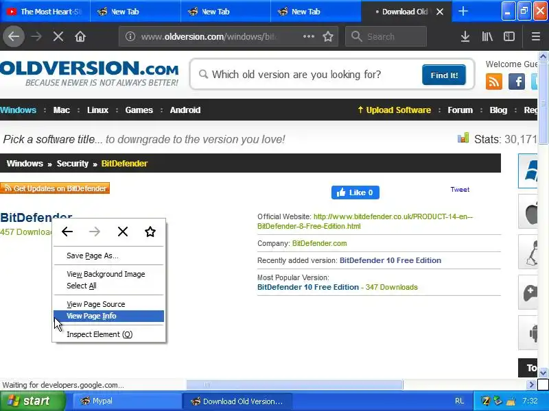Open the Facebook icon in header
The image size is (549, 411).
click(517, 82)
